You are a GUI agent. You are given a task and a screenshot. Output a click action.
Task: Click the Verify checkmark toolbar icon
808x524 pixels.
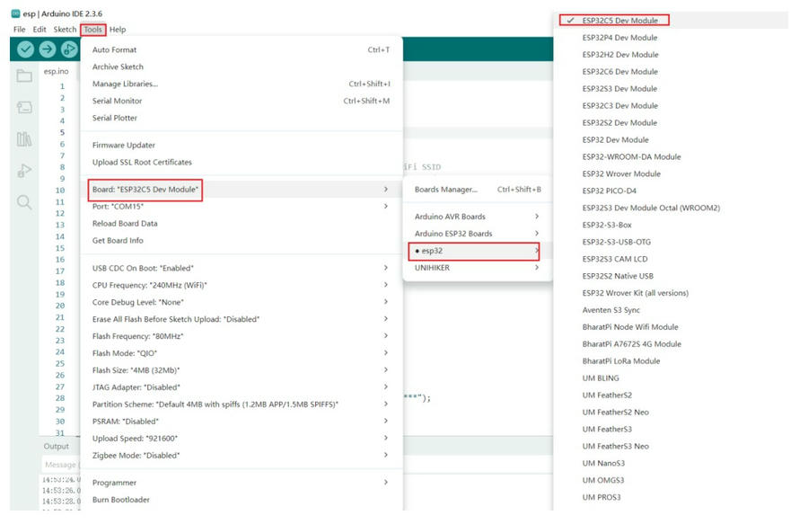[25, 49]
